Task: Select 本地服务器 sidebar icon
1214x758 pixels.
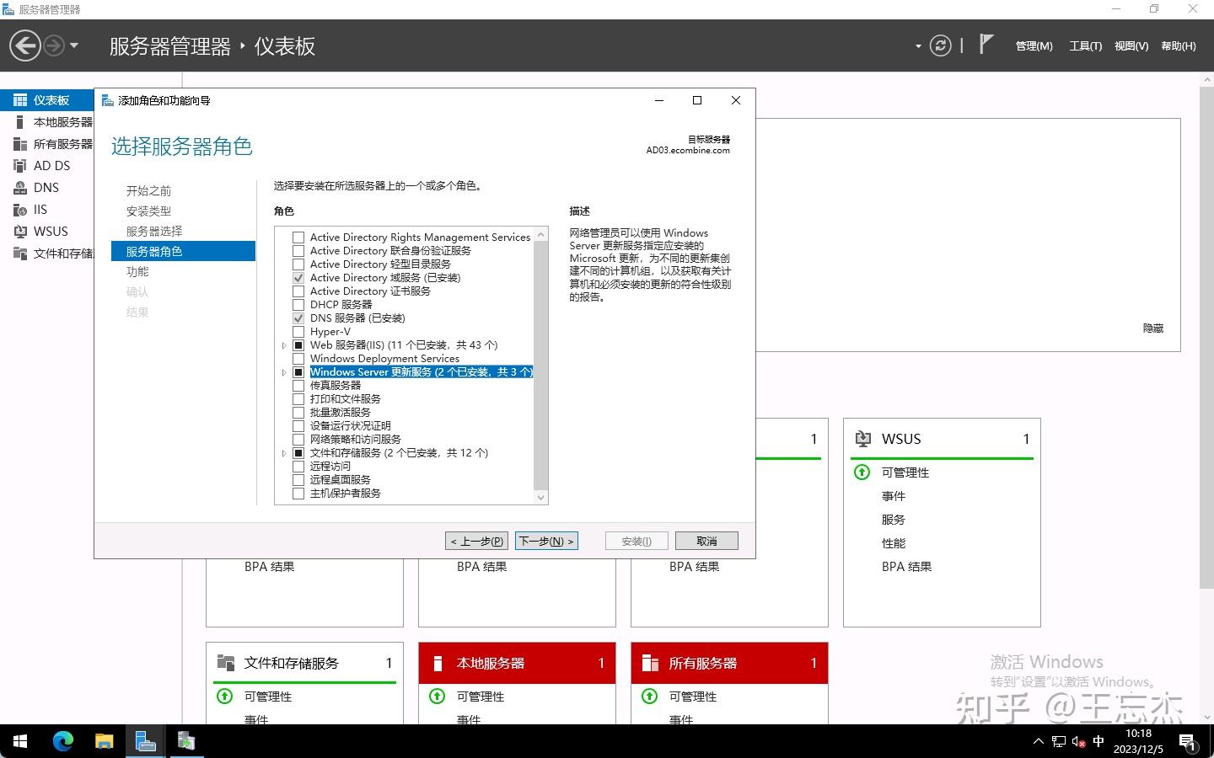Action: pyautogui.click(x=20, y=122)
